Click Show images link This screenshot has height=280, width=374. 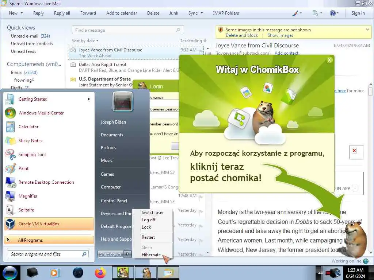coord(280,35)
